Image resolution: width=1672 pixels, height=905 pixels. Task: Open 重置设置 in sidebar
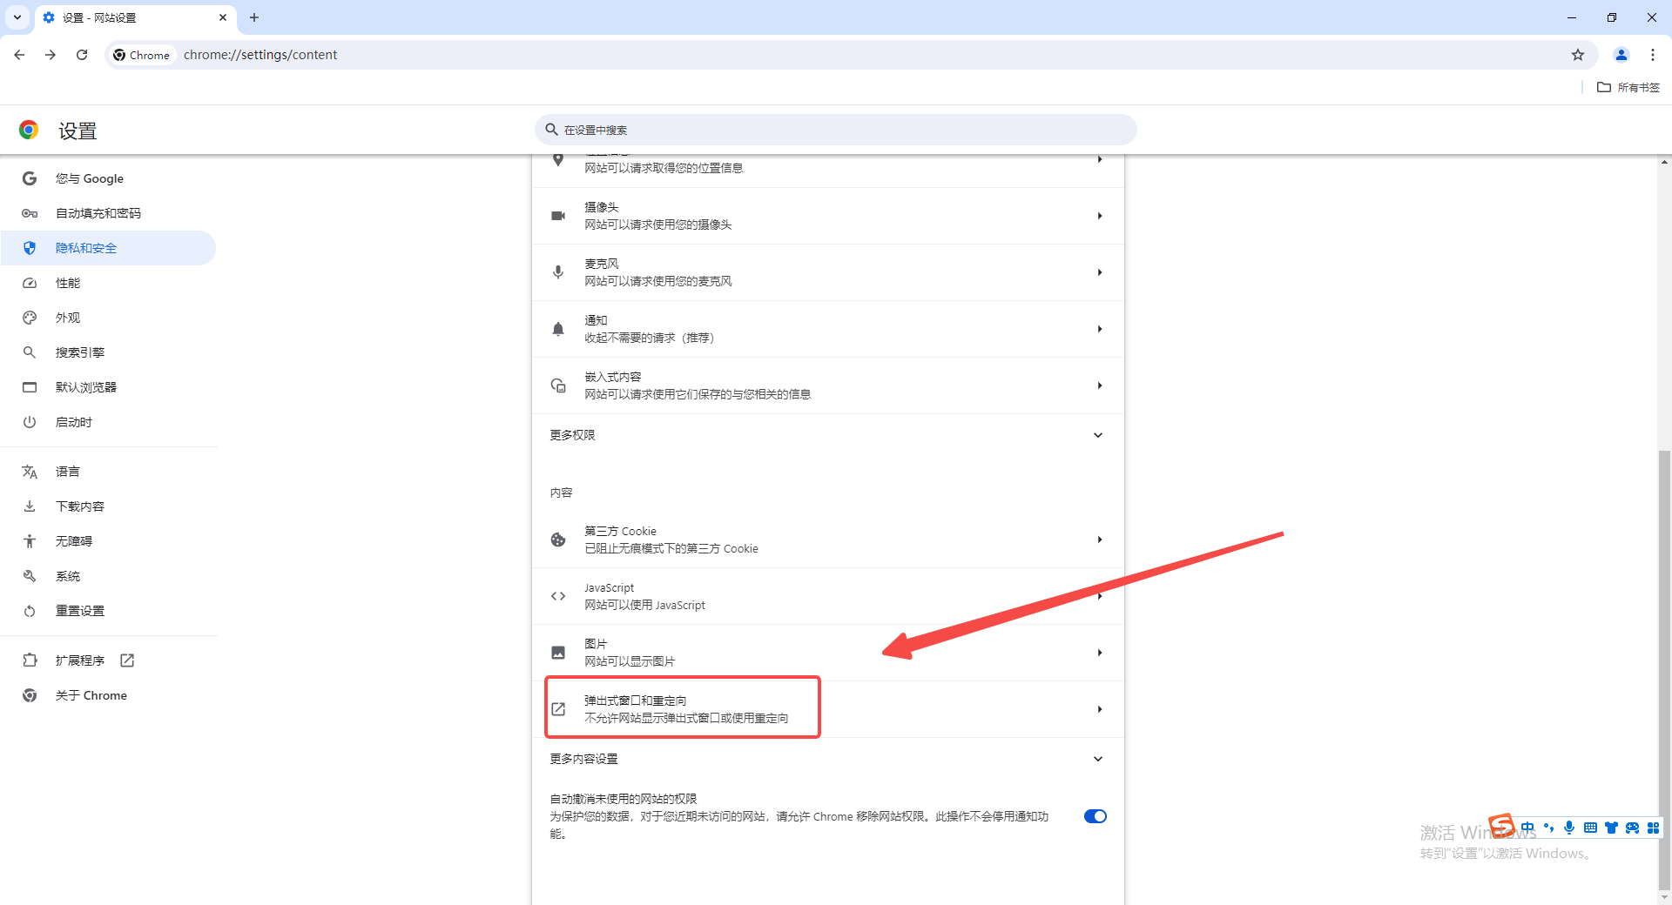[x=109, y=611]
